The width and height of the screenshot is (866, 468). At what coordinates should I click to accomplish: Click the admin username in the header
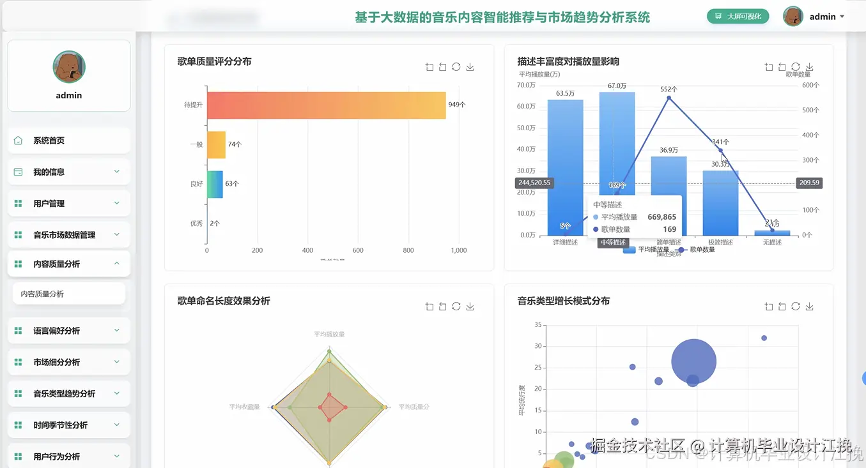click(823, 17)
